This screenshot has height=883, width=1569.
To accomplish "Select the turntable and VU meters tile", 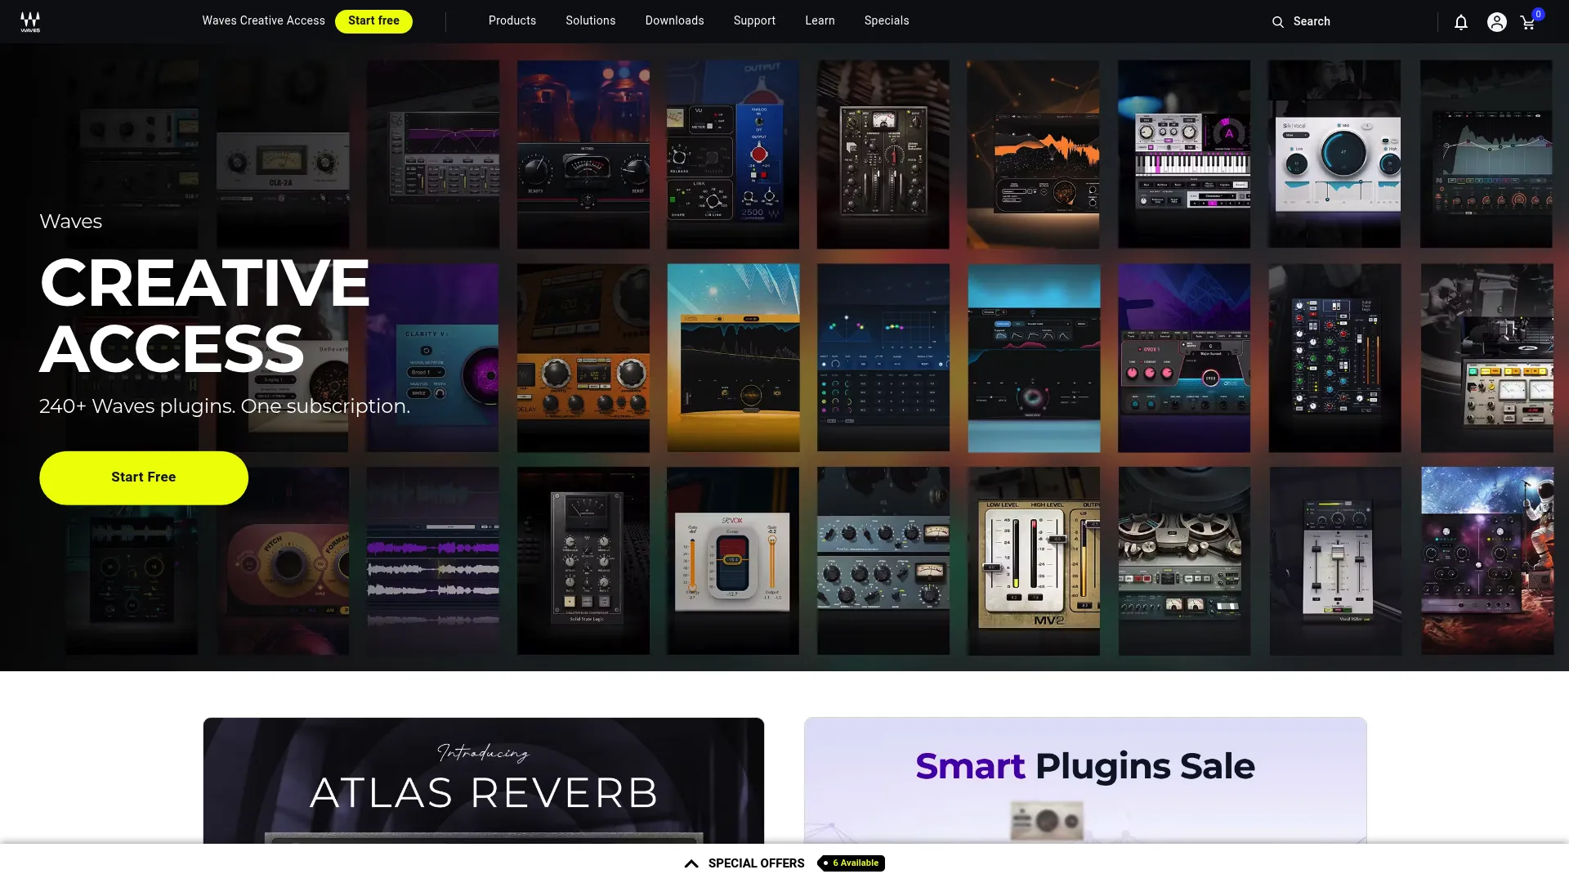I will pos(1487,358).
